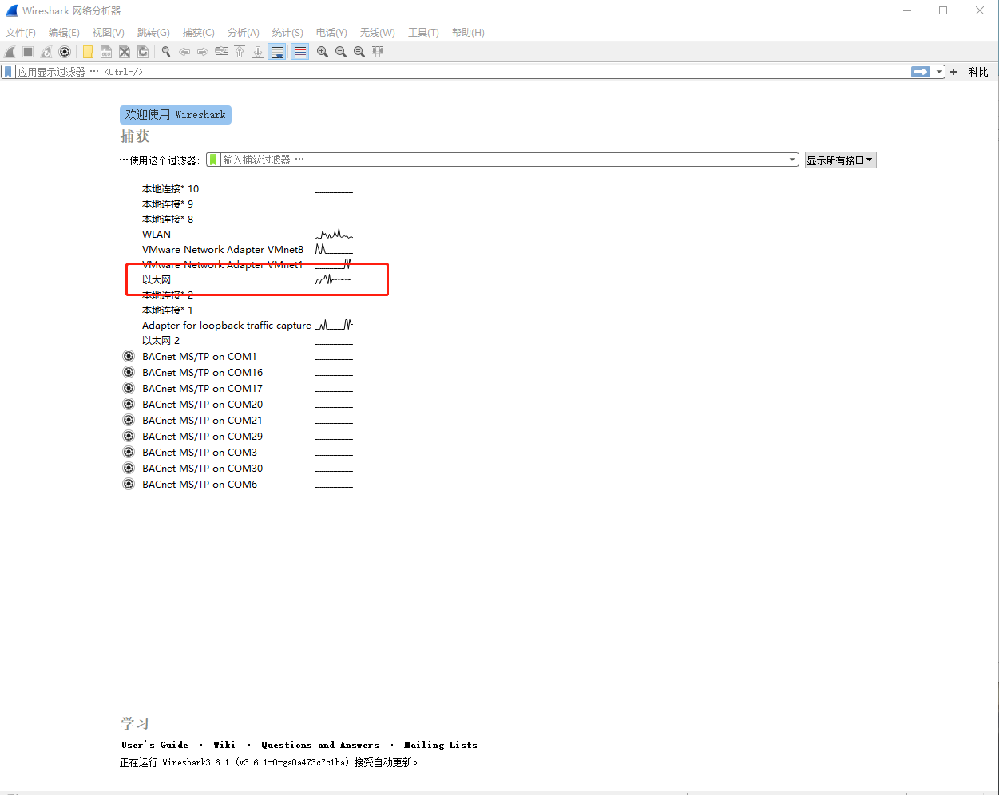The image size is (999, 795).
Task: Click the zoom in toolbar icon
Action: pyautogui.click(x=323, y=52)
